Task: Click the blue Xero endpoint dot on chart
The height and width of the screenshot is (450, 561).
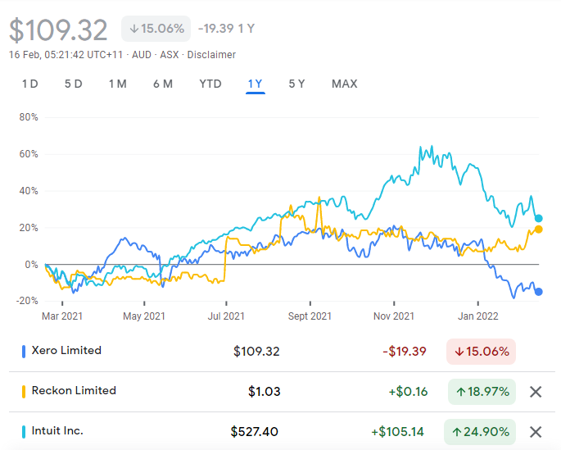Action: (x=538, y=292)
